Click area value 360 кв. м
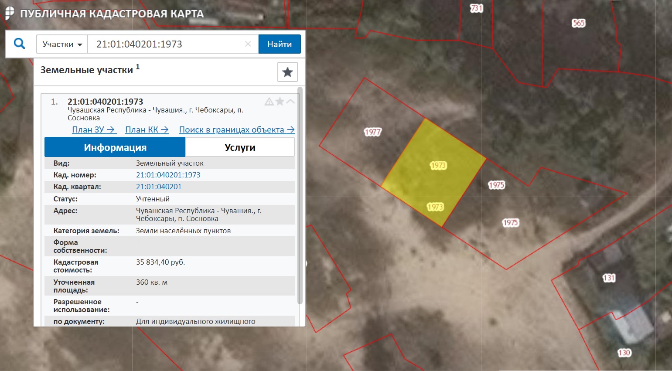This screenshot has width=672, height=371. point(152,282)
